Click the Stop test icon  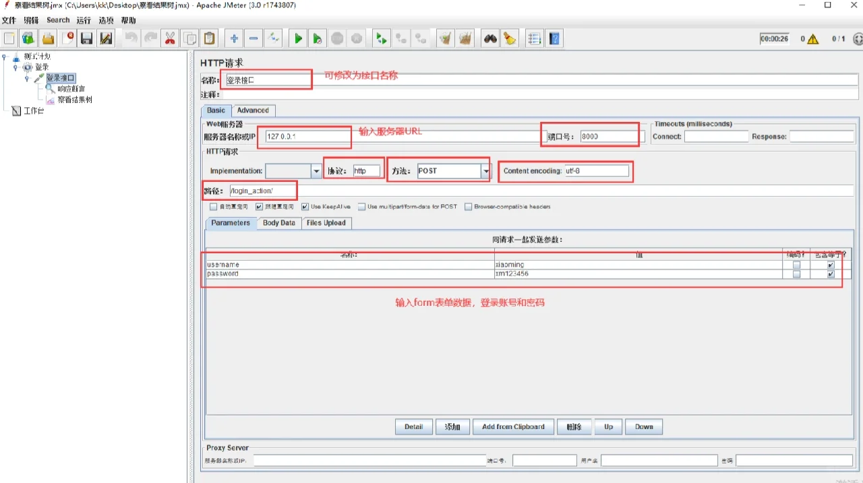(x=337, y=38)
